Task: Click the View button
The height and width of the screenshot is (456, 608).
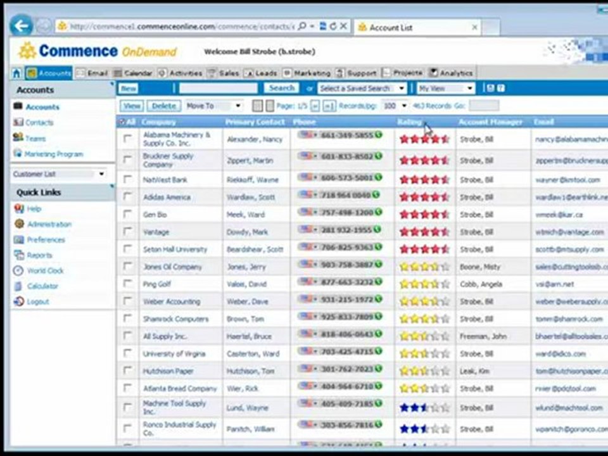Action: pos(132,106)
